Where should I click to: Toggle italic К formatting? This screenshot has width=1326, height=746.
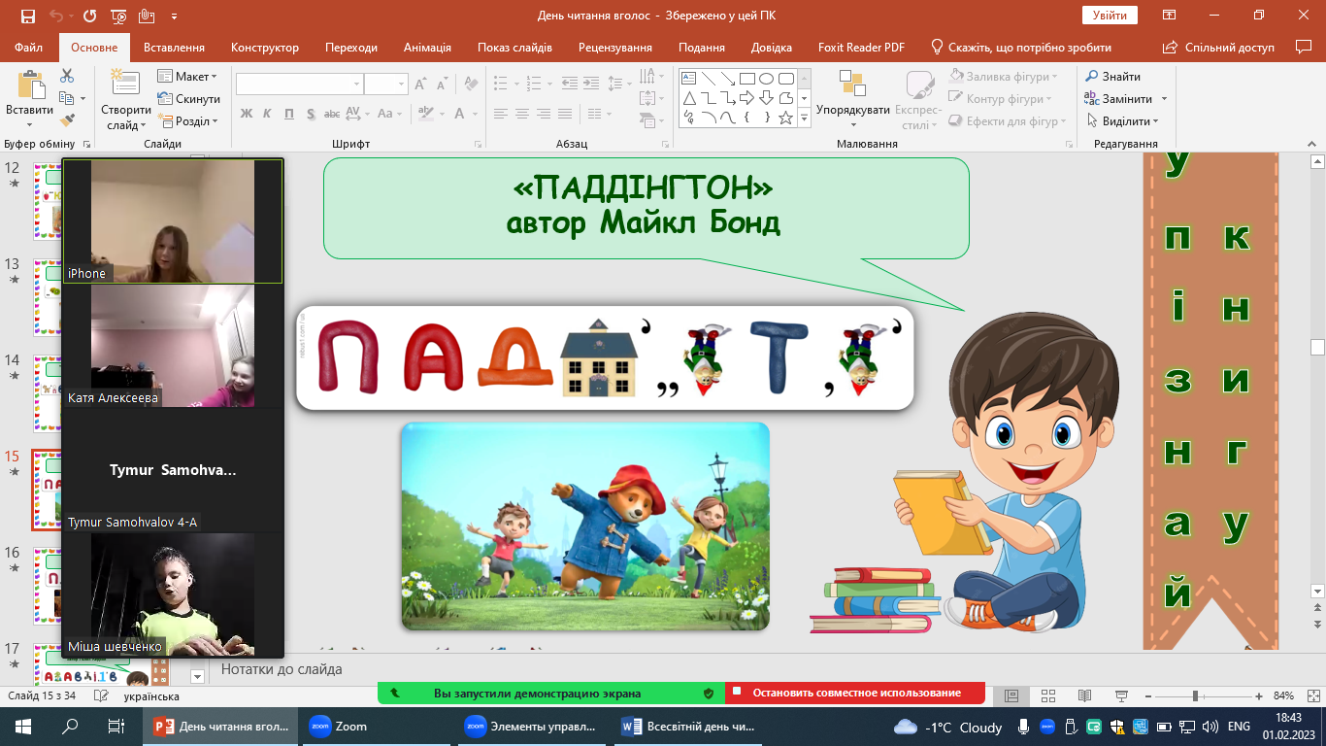click(267, 114)
